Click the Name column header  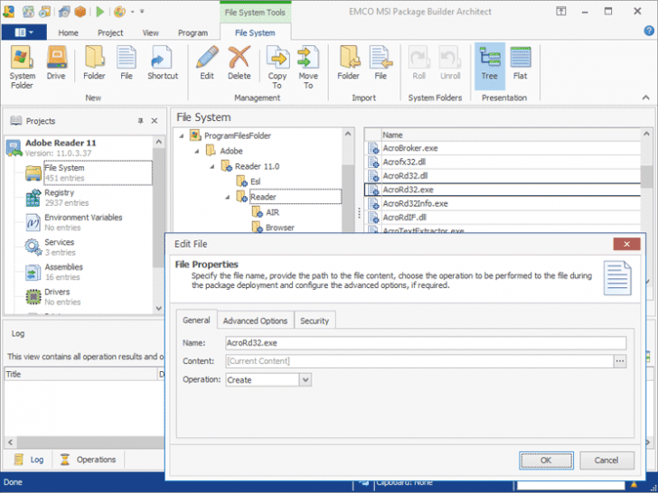(x=511, y=135)
